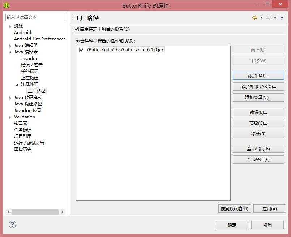
Task: Open the forward history dropdown arrow
Action: tap(275, 18)
